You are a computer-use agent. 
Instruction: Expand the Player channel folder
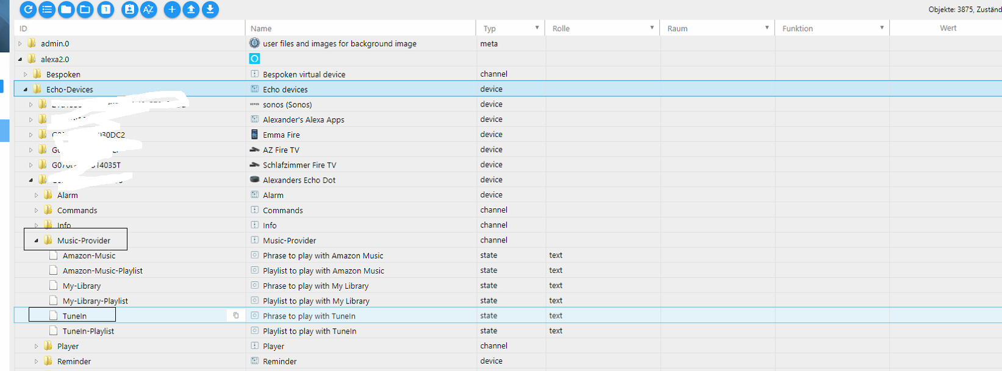point(37,346)
